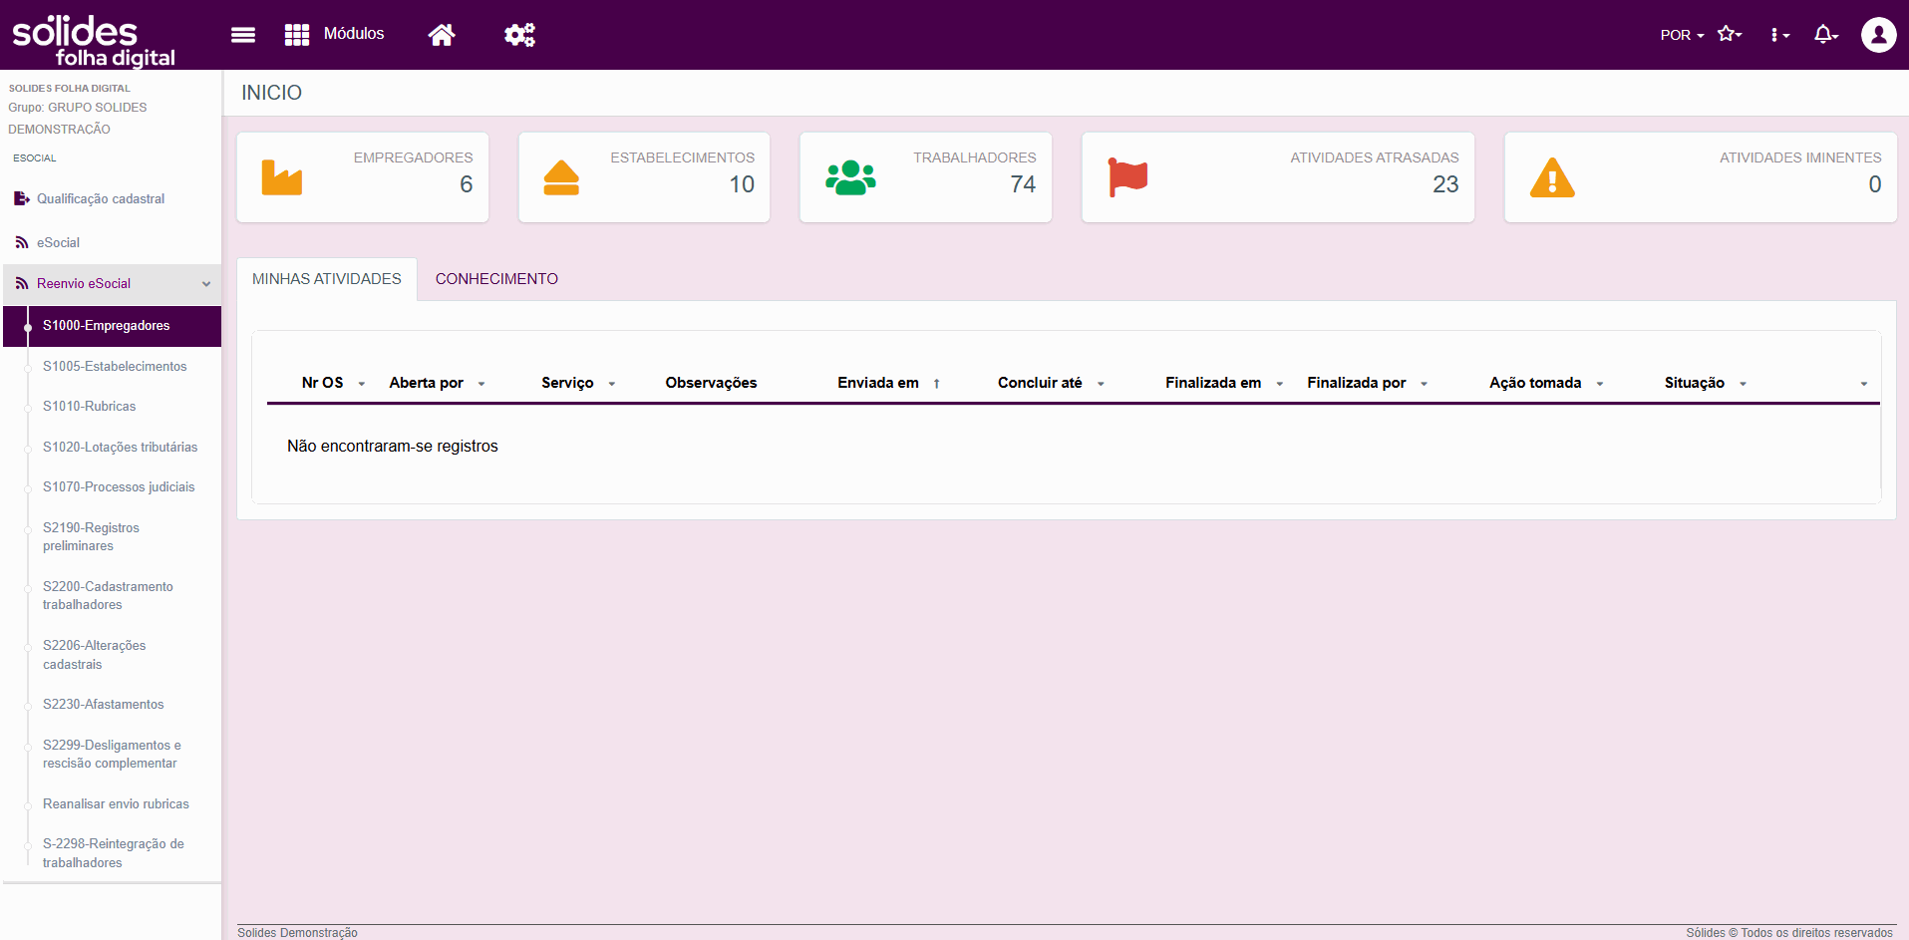Click the notifications bell icon
This screenshot has width=1909, height=940.
pos(1824,35)
